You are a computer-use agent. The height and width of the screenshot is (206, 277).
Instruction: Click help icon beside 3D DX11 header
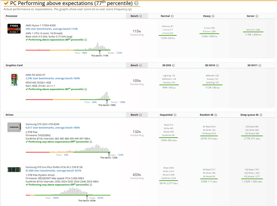pos(260,65)
